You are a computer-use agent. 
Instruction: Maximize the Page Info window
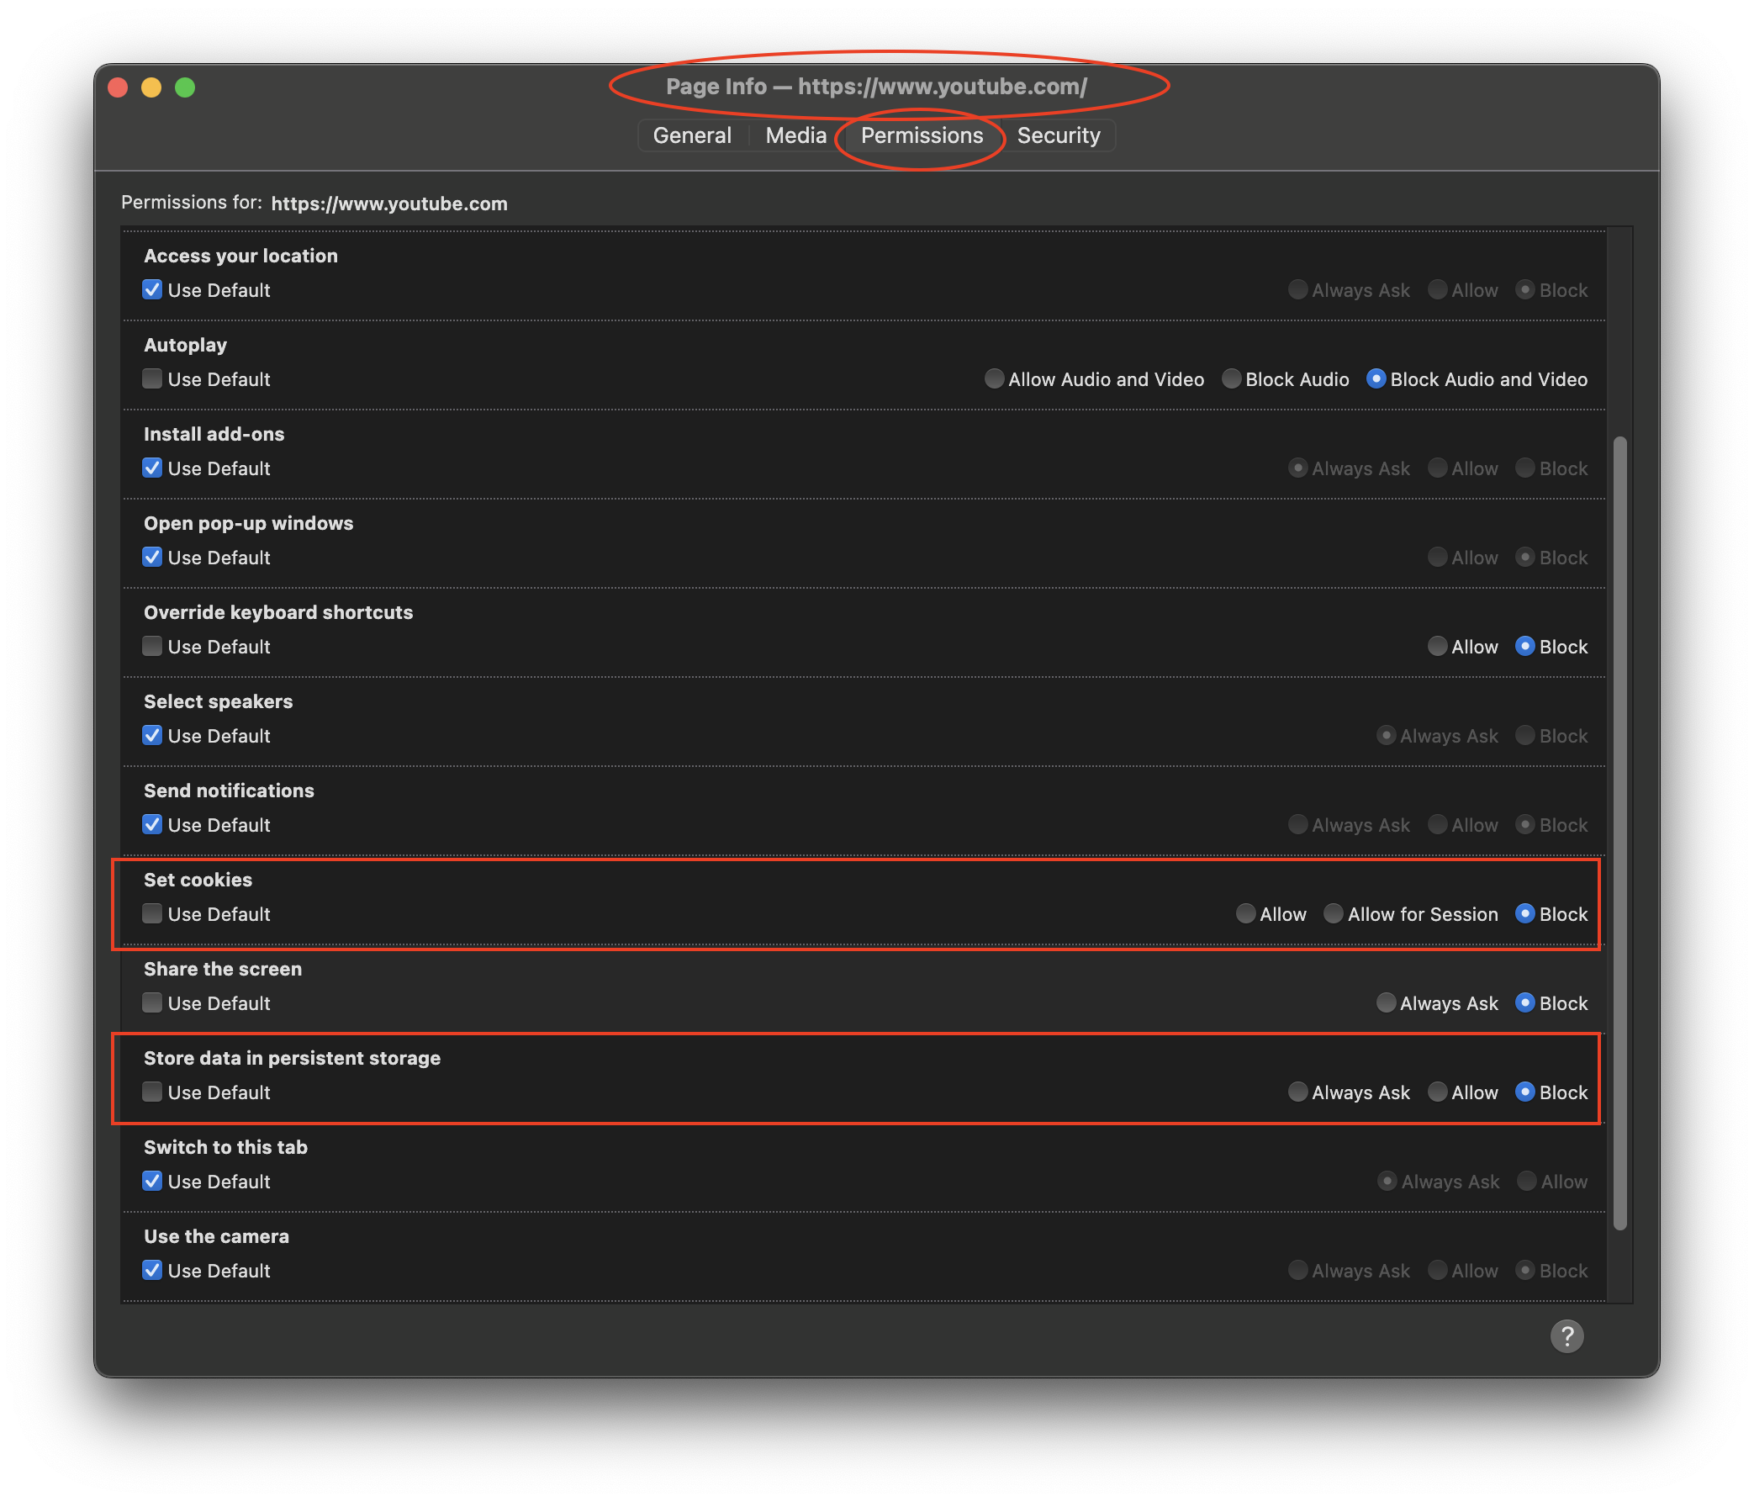pyautogui.click(x=185, y=87)
